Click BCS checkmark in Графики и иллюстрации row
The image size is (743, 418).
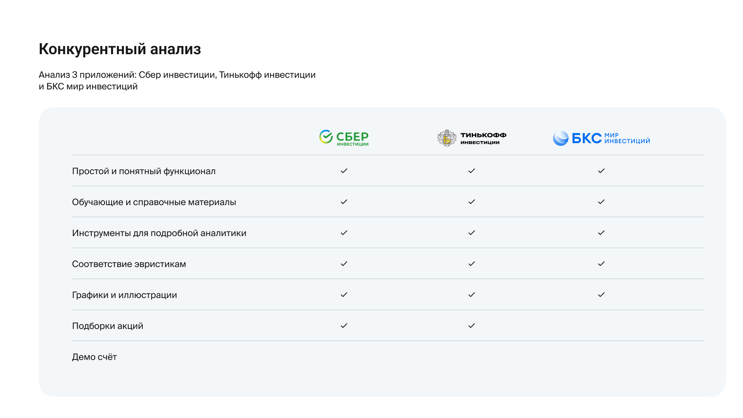[601, 295]
